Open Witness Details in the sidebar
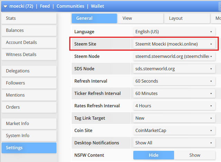The image size is (221, 162). 29,55
